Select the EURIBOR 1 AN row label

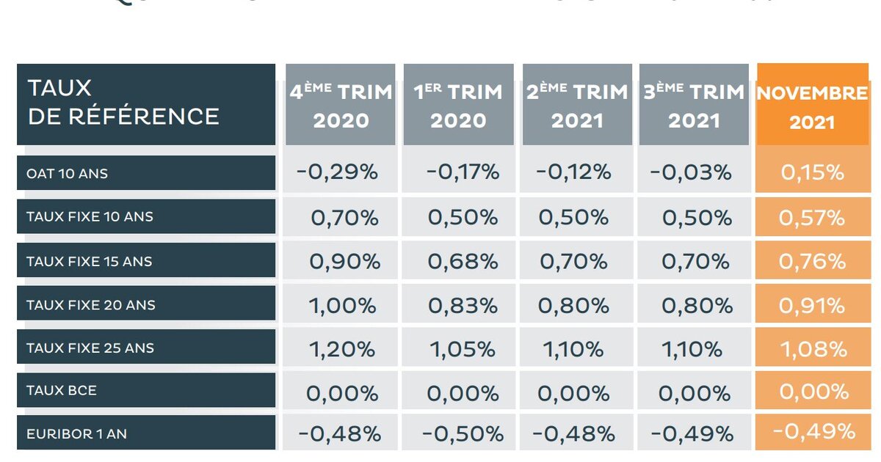(146, 433)
